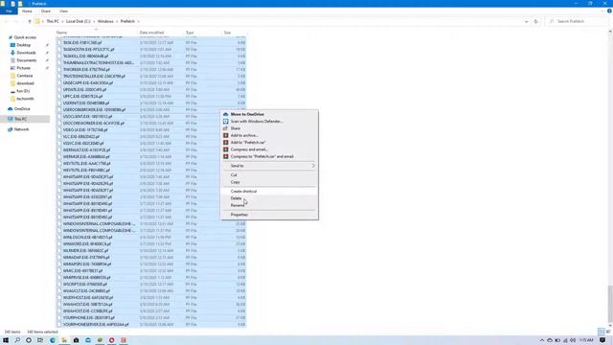The width and height of the screenshot is (613, 345).
Task: Click the help question mark icon
Action: click(609, 11)
